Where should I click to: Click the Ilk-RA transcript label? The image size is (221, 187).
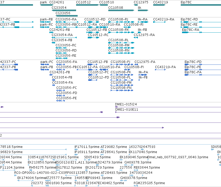(143, 19)
